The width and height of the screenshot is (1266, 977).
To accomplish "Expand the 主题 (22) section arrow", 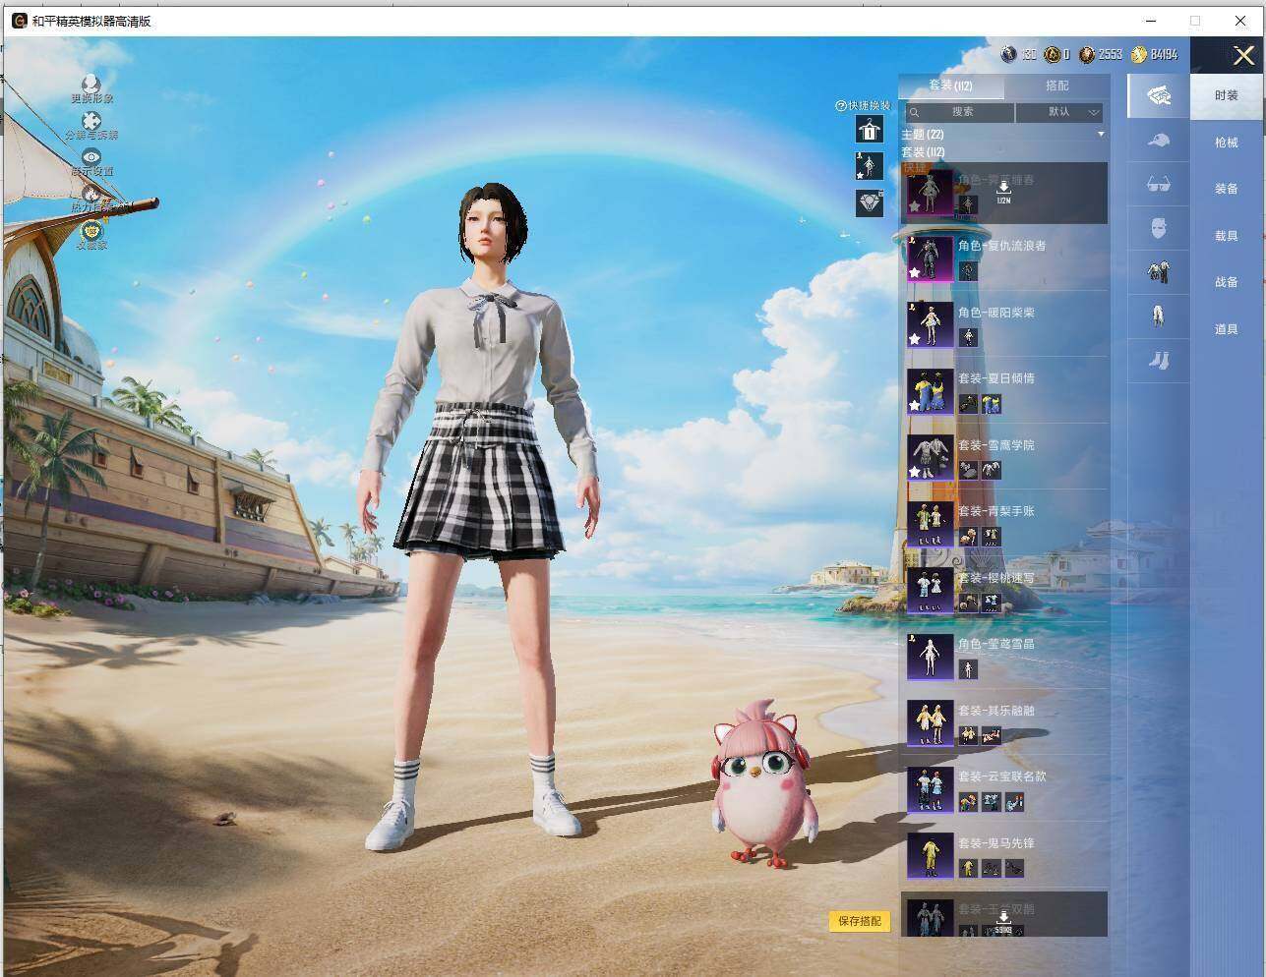I will [x=1101, y=134].
